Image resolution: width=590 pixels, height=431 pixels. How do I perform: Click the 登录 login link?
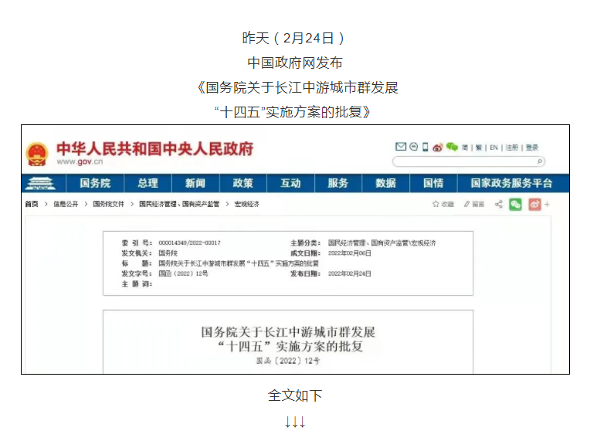pyautogui.click(x=532, y=148)
